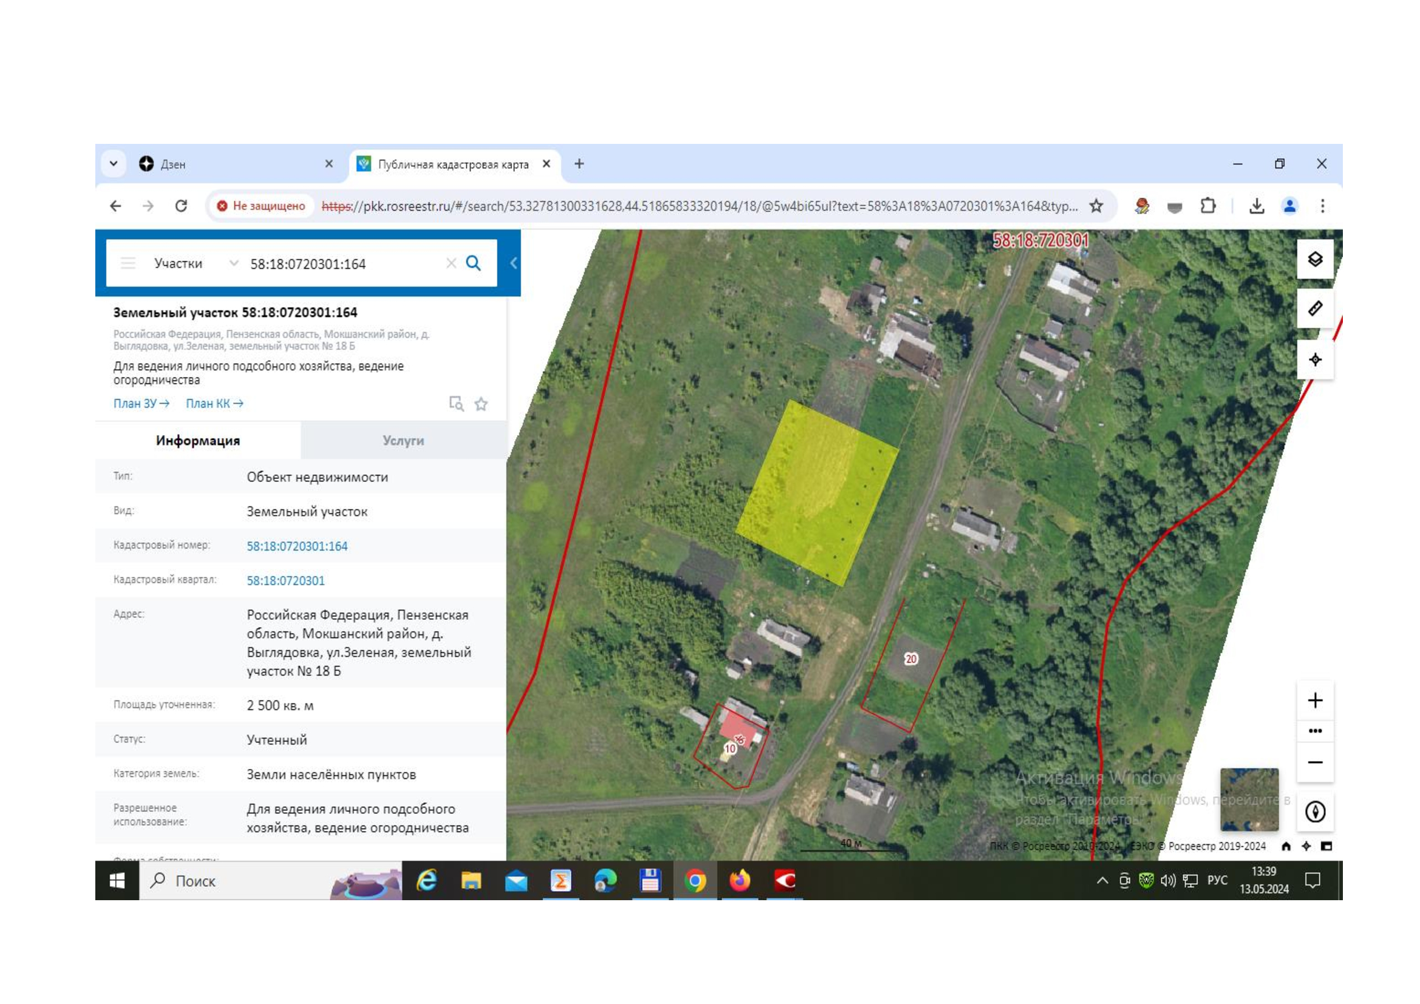Screen dimensions: 1420x1004
Task: Go back in browser history
Action: click(x=116, y=206)
